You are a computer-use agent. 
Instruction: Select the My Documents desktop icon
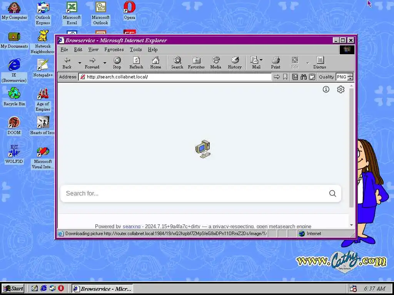pyautogui.click(x=14, y=40)
